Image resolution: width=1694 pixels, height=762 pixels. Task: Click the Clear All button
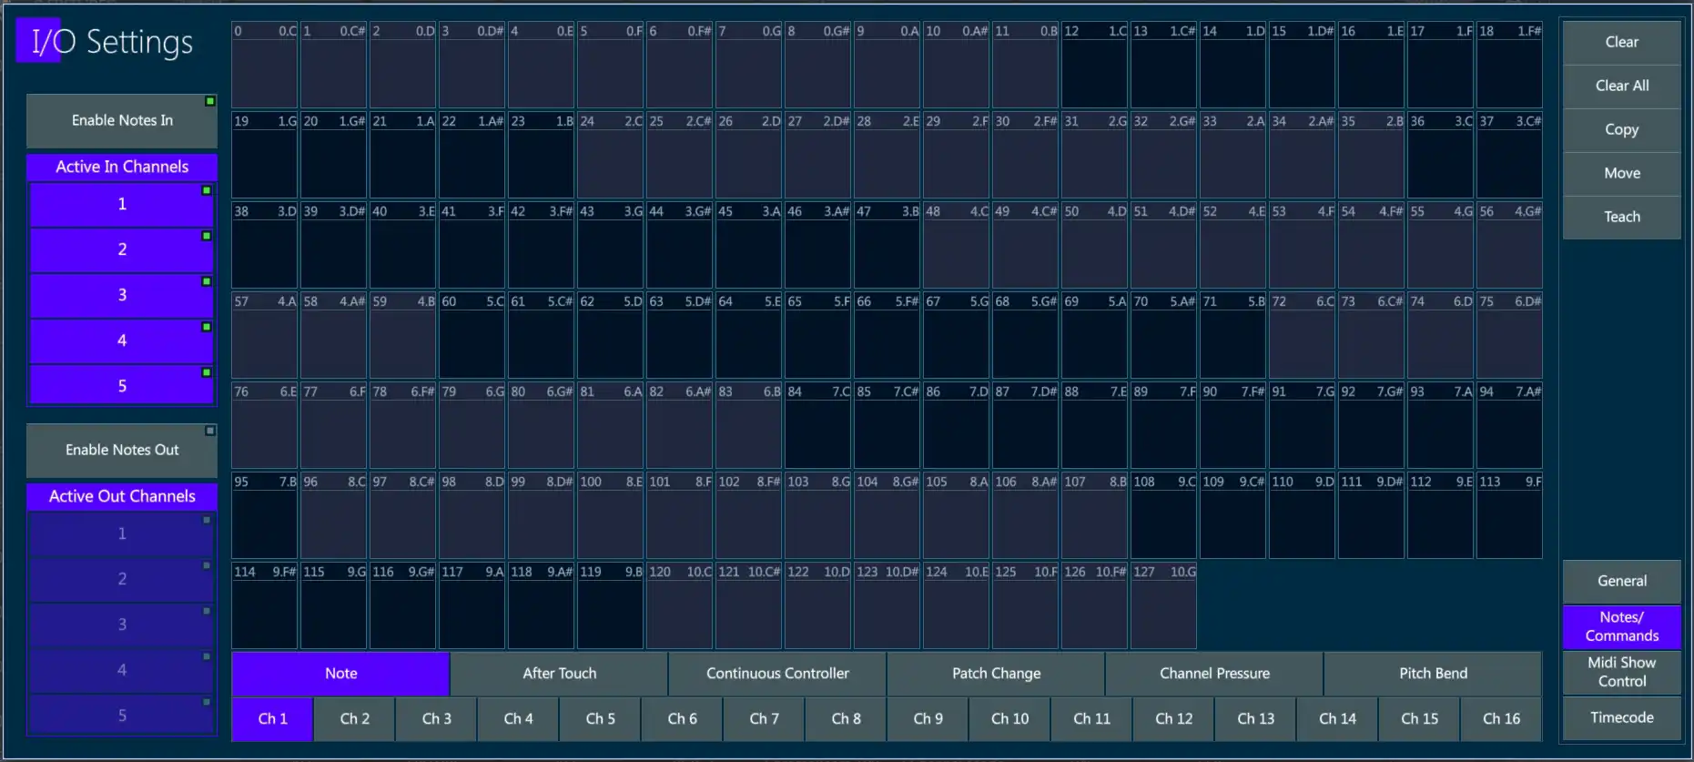(x=1622, y=86)
